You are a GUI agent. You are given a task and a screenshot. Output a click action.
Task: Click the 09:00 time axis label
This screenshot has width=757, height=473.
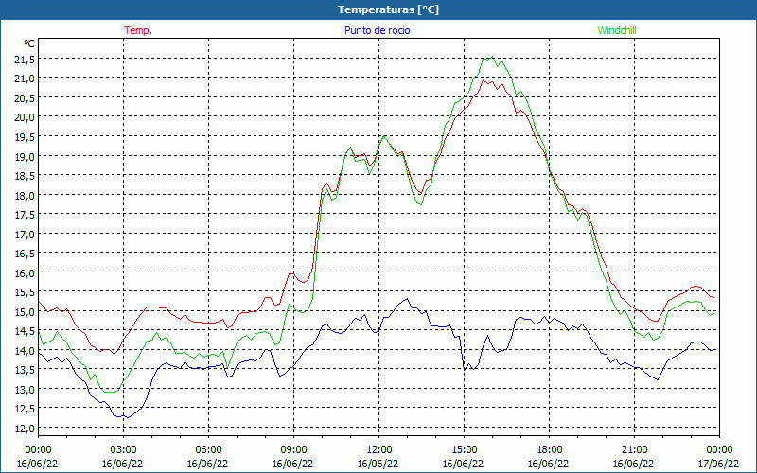[294, 450]
